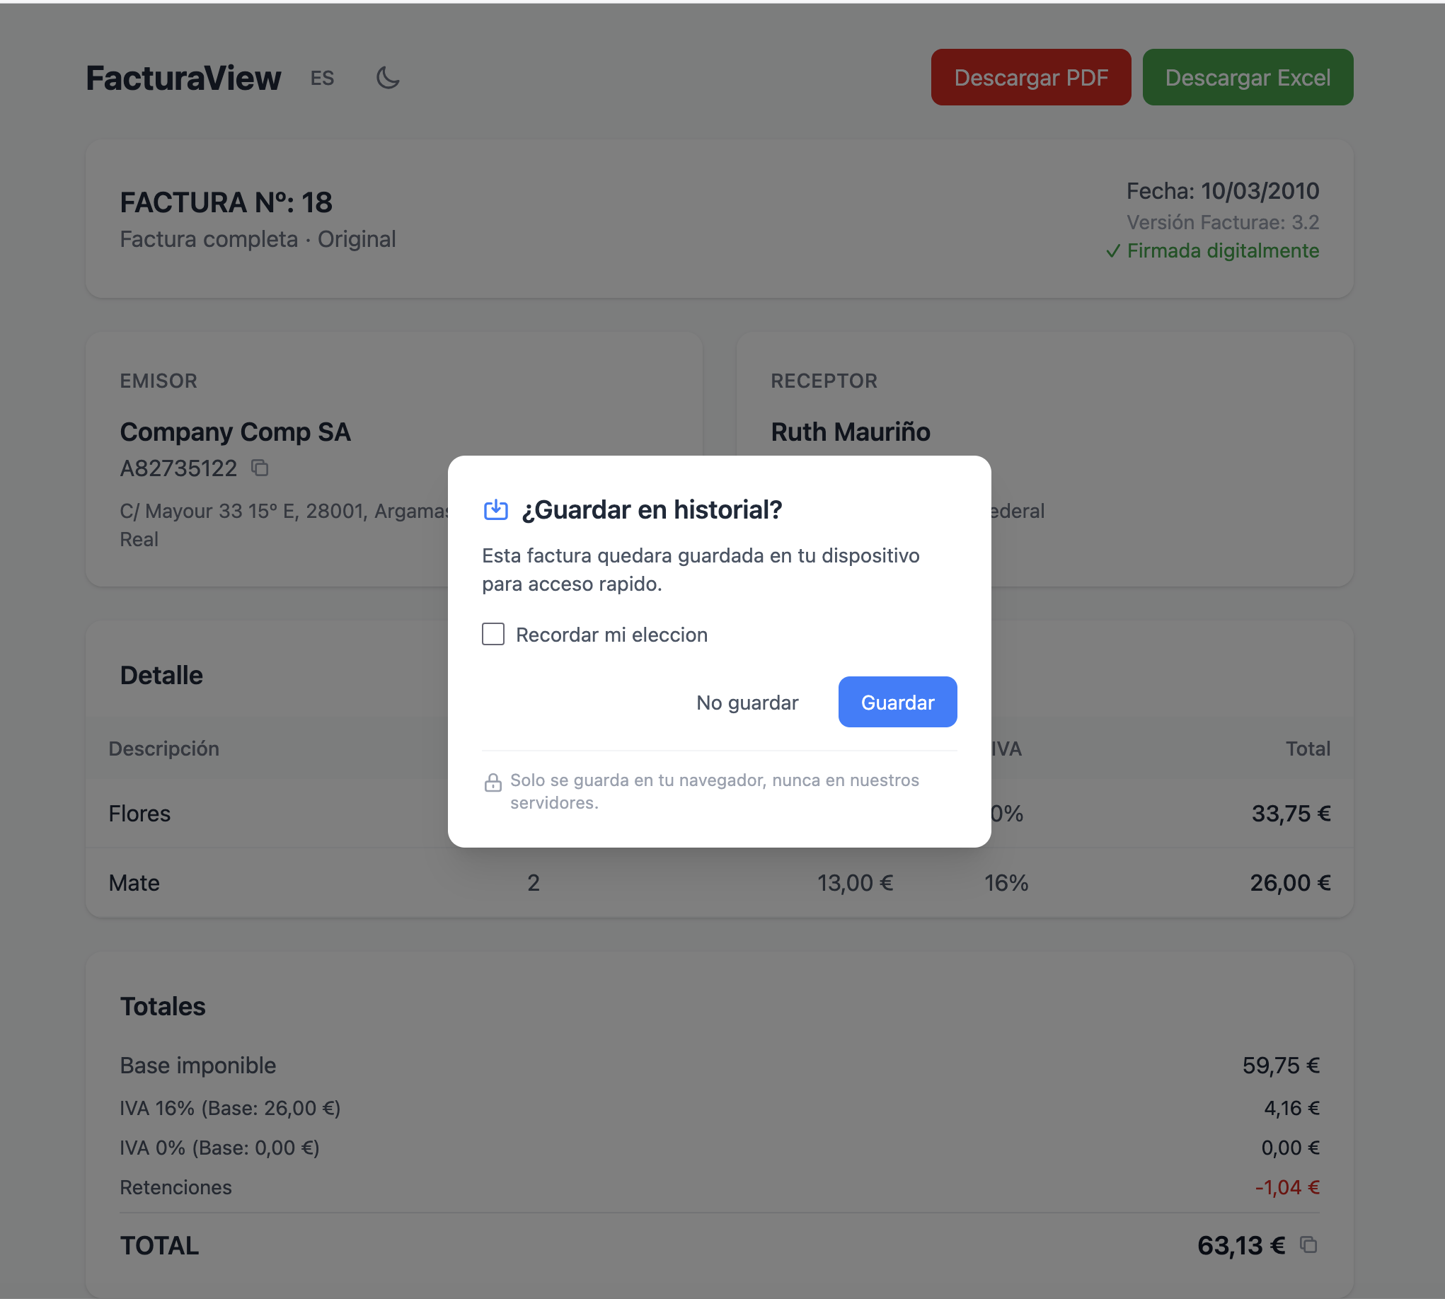Copy the total 63,13 € with the copy icon
This screenshot has width=1445, height=1299.
[x=1308, y=1246]
